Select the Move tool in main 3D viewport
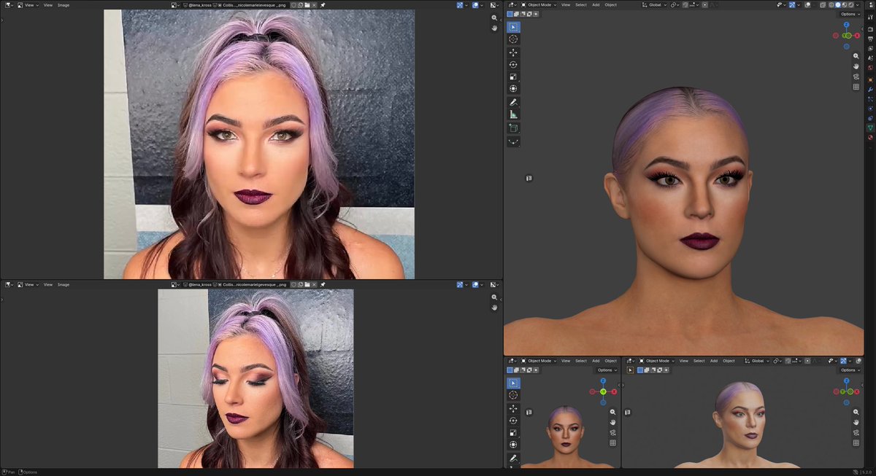 point(513,52)
